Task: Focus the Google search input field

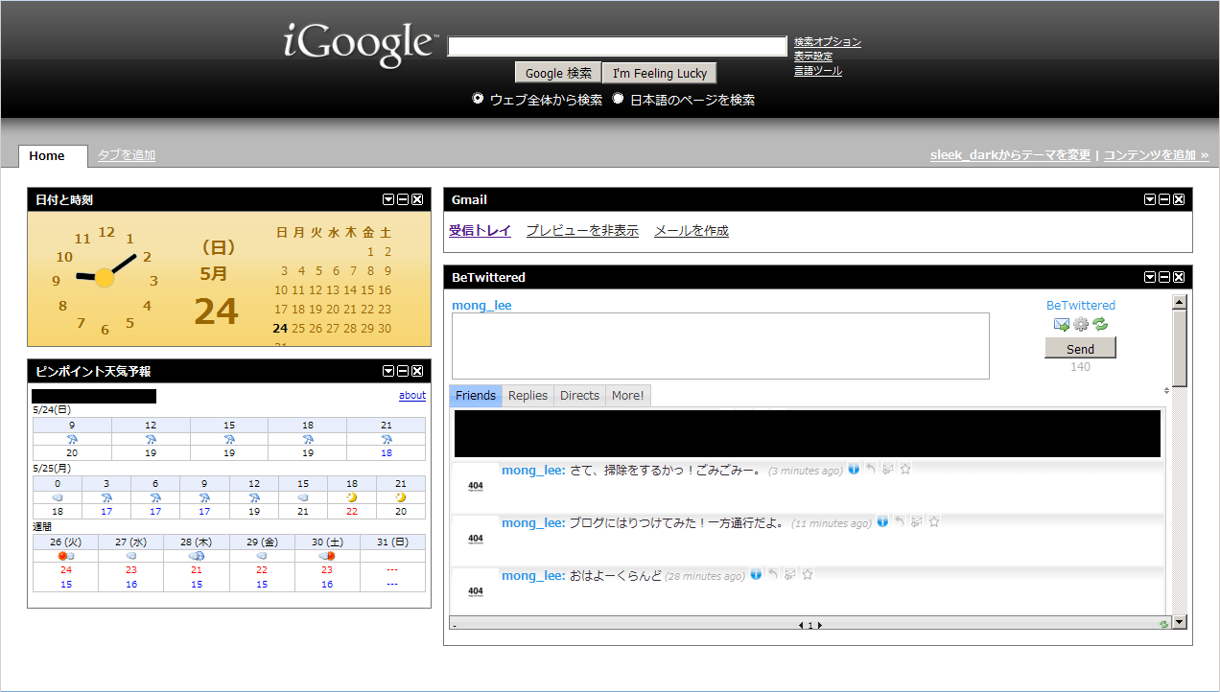Action: coord(617,46)
